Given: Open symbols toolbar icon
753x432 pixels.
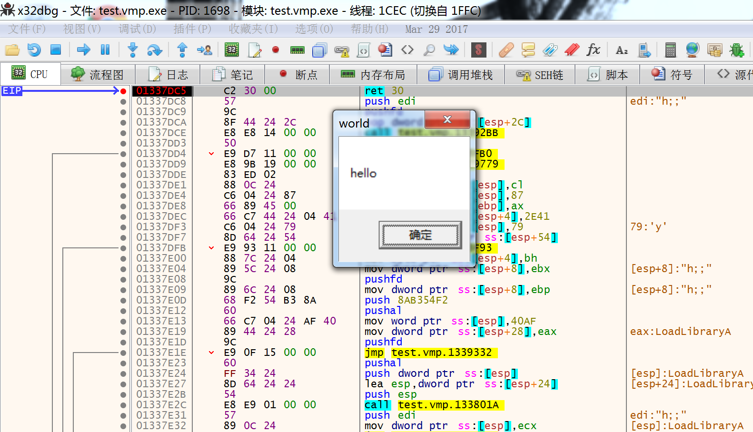Looking at the screenshot, I should pyautogui.click(x=385, y=49).
